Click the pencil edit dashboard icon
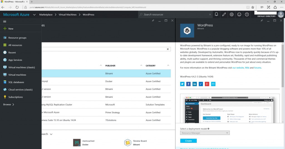285x149 pixels. pyautogui.click(x=224, y=14)
